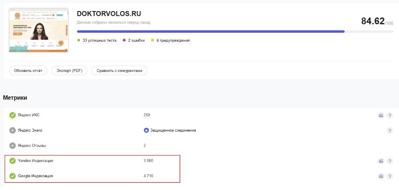Click the blue score progress bar
Screen dimensions: 399x190
click(210, 32)
